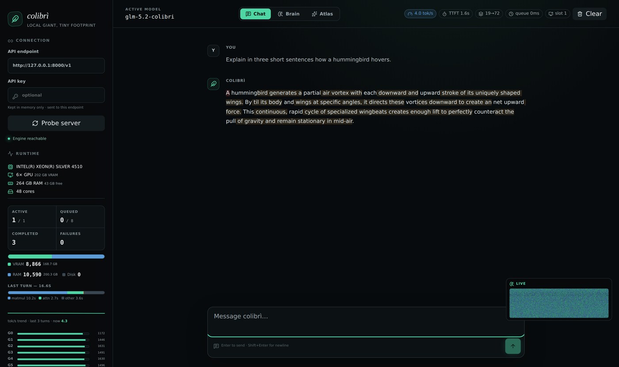Click the G1 row value 1446
Viewport: 619px width, 367px height.
pos(101,340)
